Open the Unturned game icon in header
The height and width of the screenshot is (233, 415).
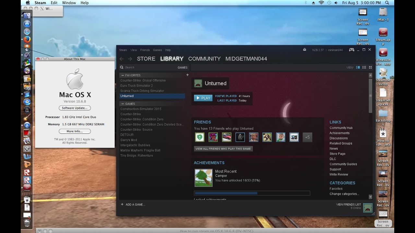pyautogui.click(x=198, y=83)
